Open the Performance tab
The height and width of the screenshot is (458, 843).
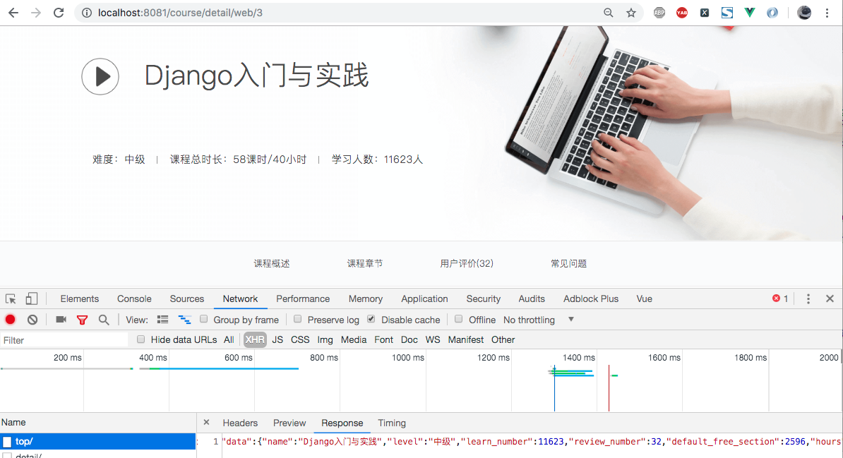point(303,299)
